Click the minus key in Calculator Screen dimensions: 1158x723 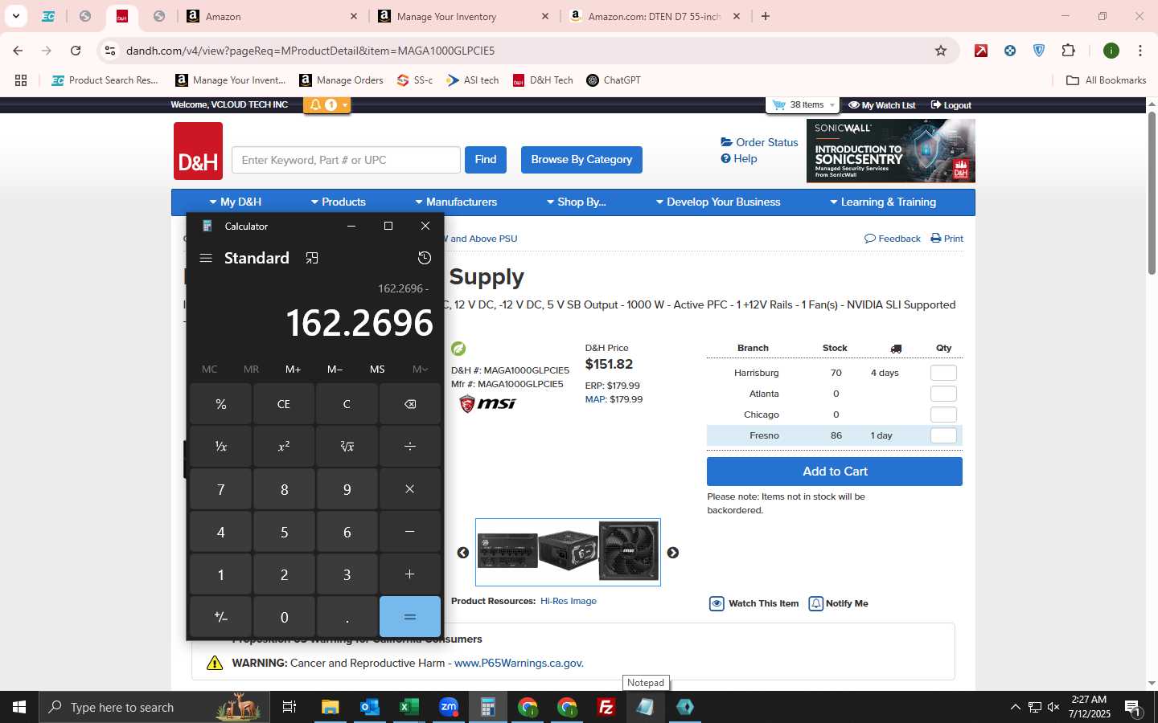410,532
